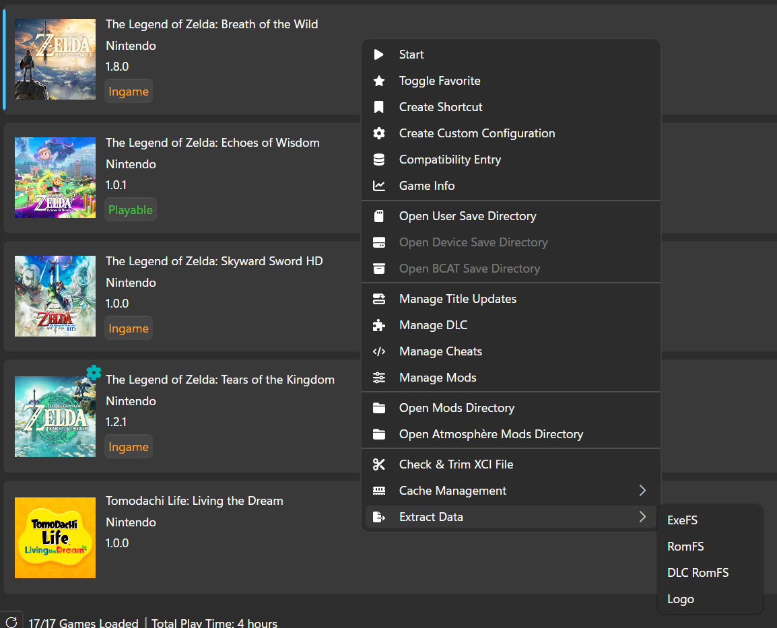Click the Start play icon
777x628 pixels.
coord(378,55)
